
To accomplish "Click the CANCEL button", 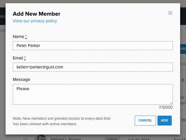I will click(x=145, y=121).
